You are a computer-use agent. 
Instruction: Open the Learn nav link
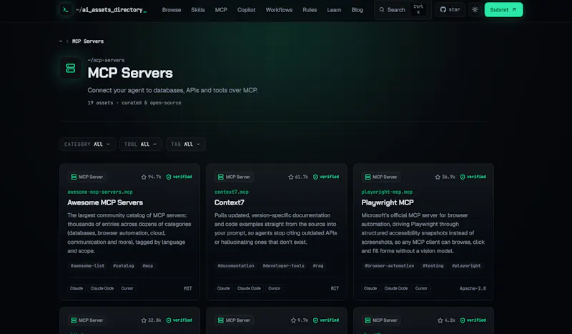pos(334,10)
